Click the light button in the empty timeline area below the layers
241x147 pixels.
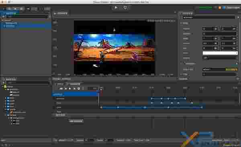(76, 121)
